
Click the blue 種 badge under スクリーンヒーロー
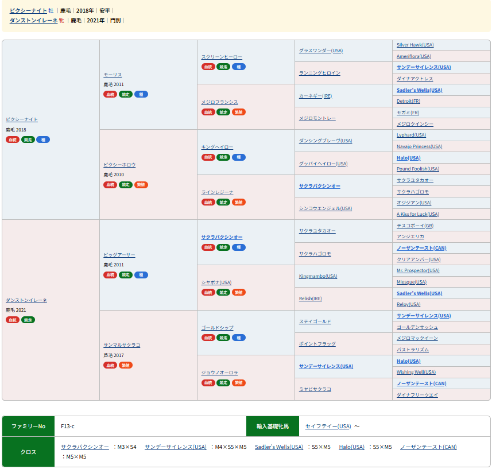click(239, 67)
